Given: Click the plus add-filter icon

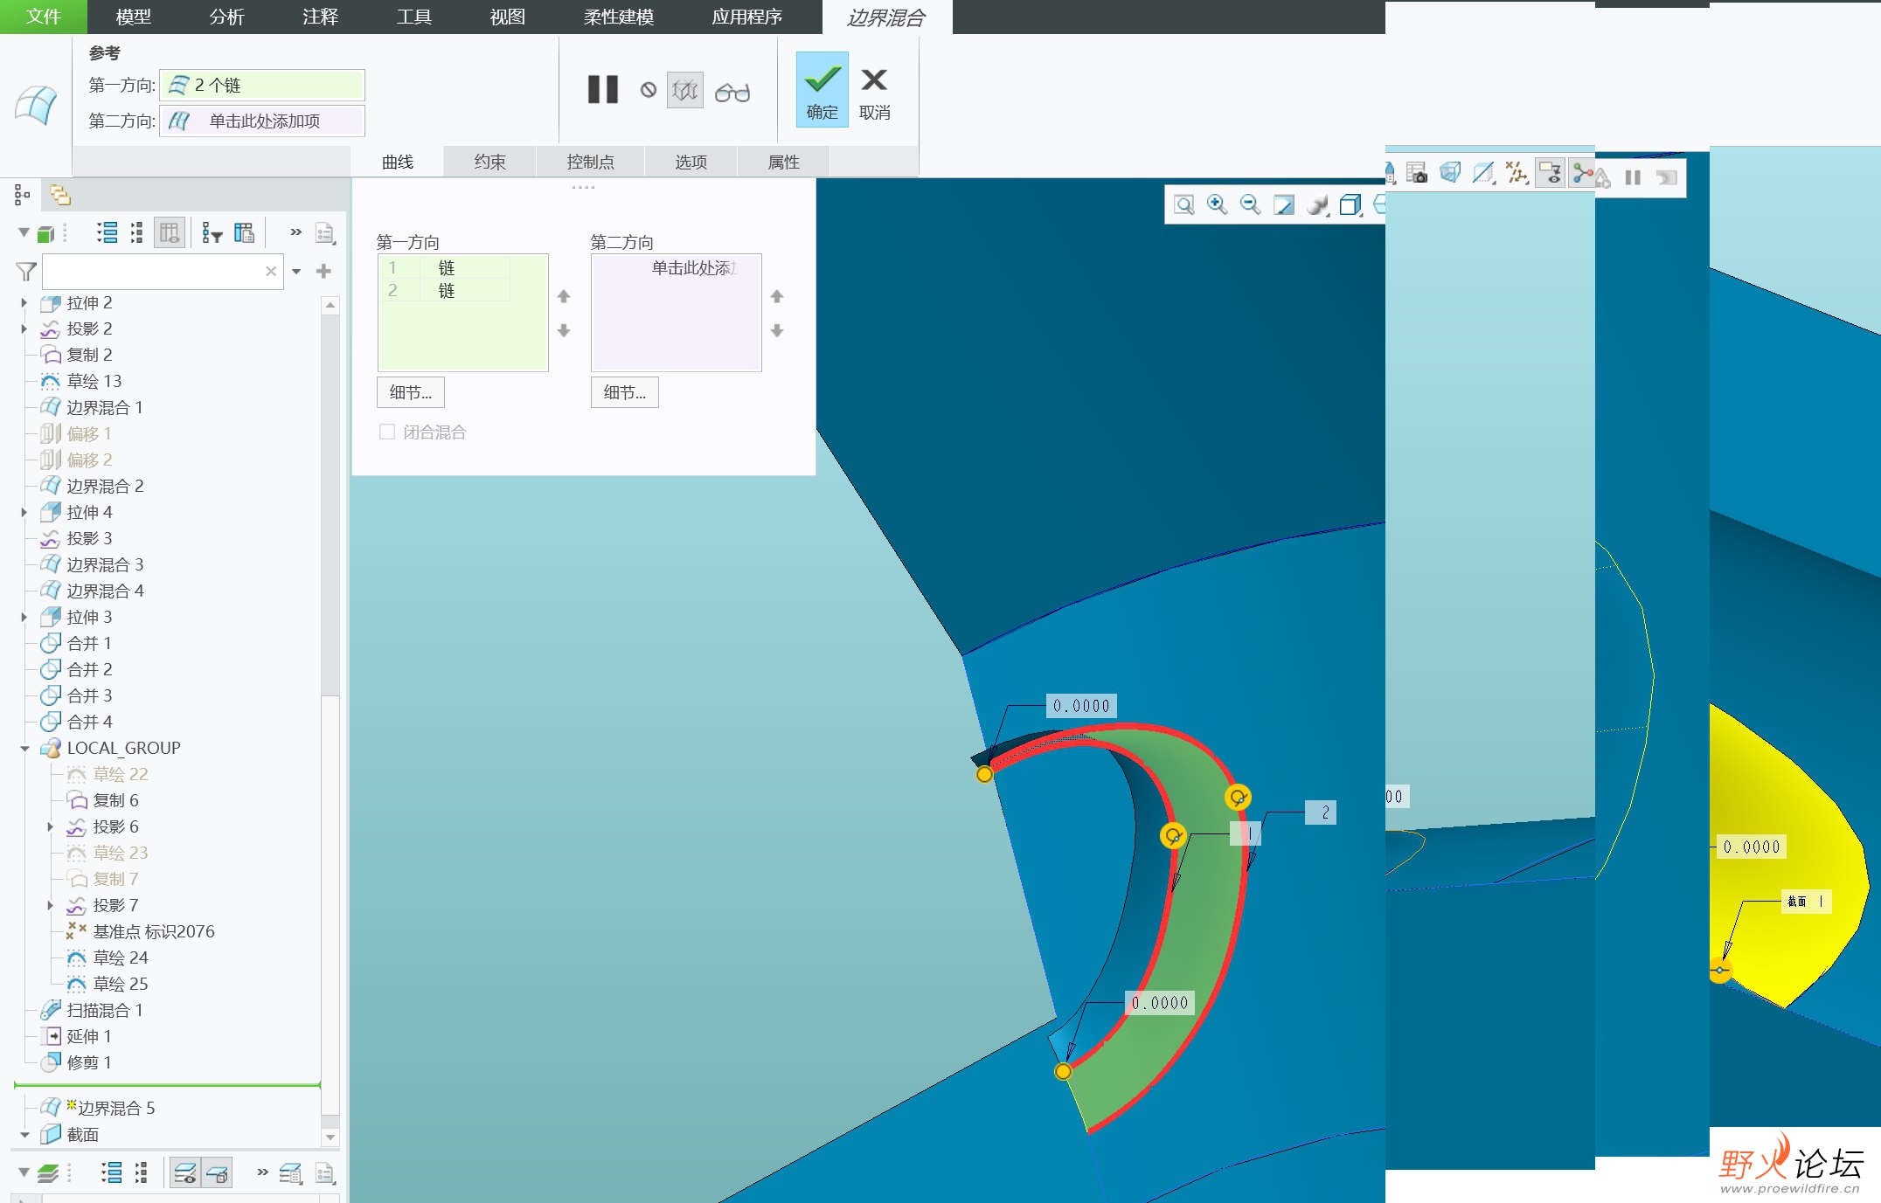Looking at the screenshot, I should (323, 271).
